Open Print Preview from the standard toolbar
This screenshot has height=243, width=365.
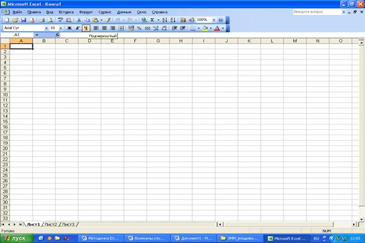[x=50, y=20]
